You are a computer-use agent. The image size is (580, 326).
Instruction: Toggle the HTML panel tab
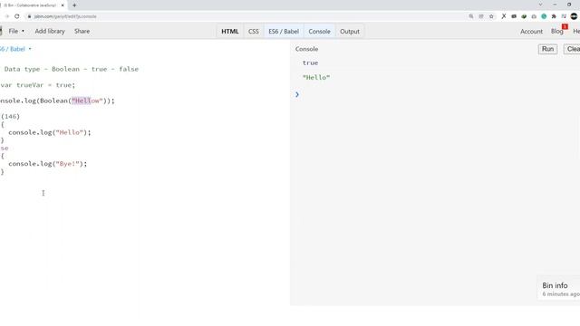click(x=230, y=32)
